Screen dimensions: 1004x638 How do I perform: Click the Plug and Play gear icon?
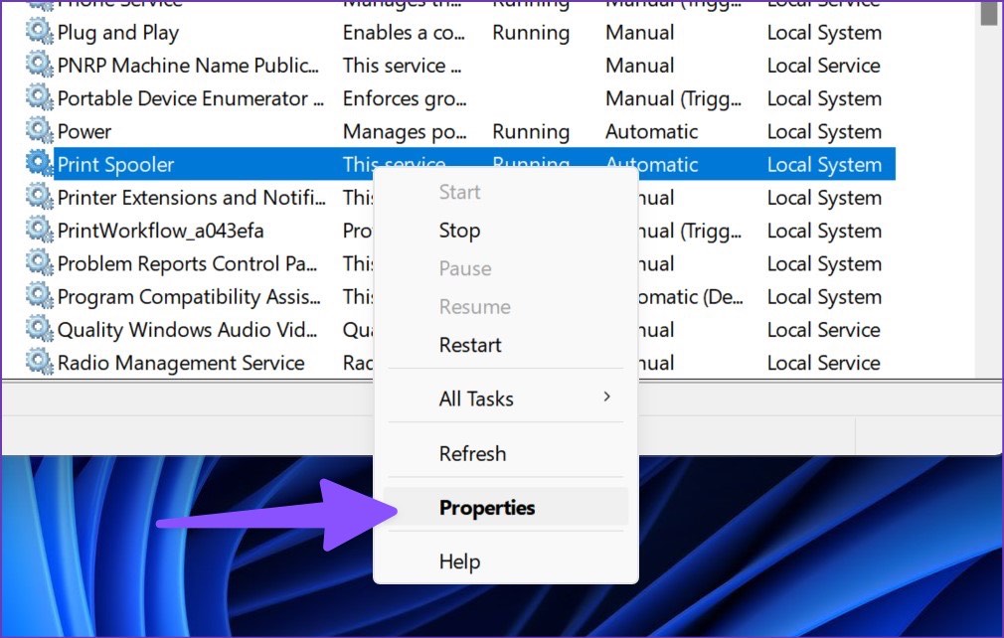pyautogui.click(x=39, y=32)
